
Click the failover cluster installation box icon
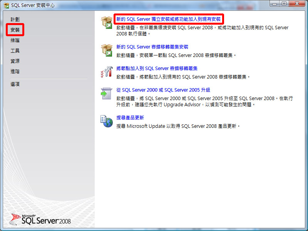pos(107,50)
